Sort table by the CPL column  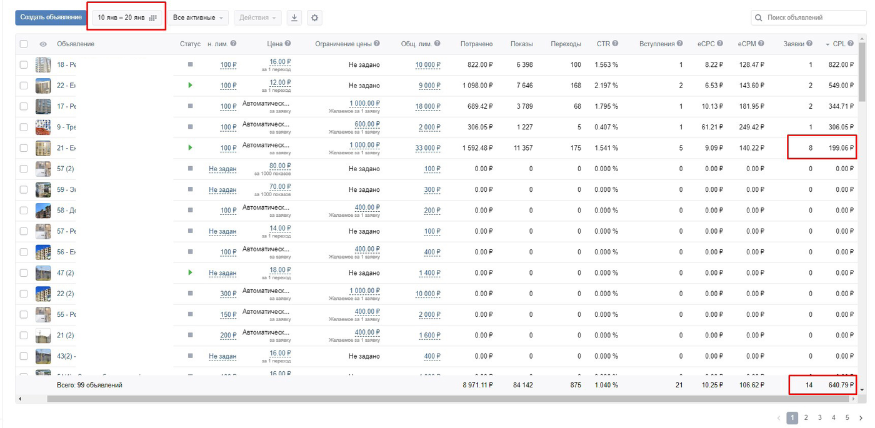point(839,44)
